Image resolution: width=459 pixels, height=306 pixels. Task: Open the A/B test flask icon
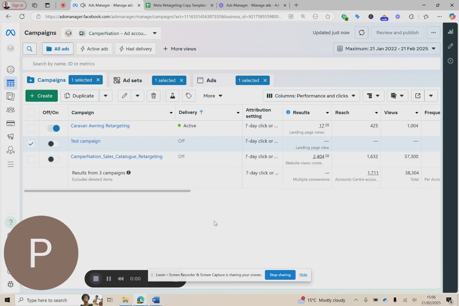[x=172, y=96]
